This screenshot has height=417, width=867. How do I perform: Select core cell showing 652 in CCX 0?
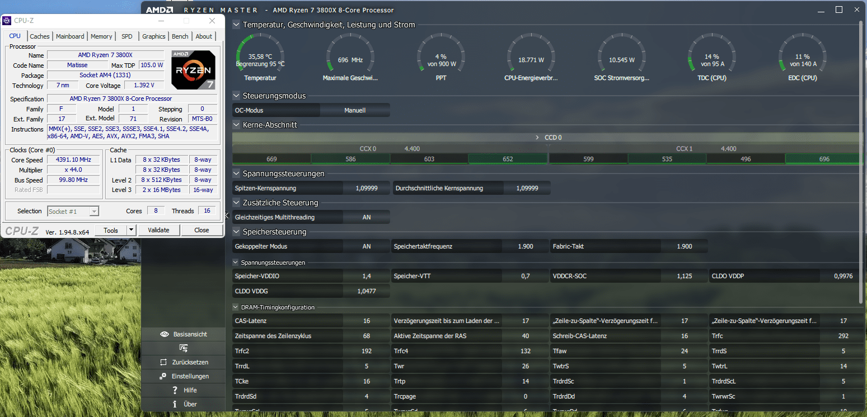point(508,159)
